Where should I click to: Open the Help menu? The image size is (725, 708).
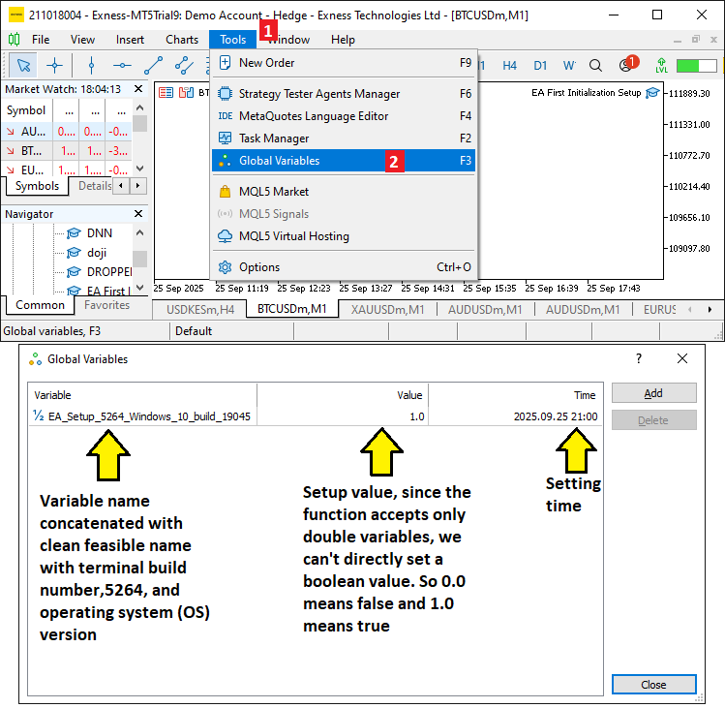point(343,40)
